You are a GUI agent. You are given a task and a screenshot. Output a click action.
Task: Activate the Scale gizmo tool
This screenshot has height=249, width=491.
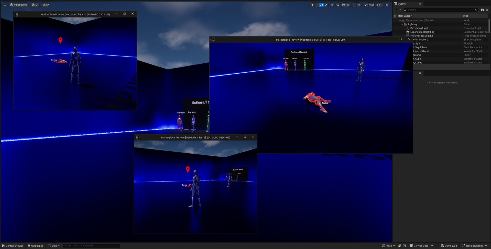click(x=326, y=5)
